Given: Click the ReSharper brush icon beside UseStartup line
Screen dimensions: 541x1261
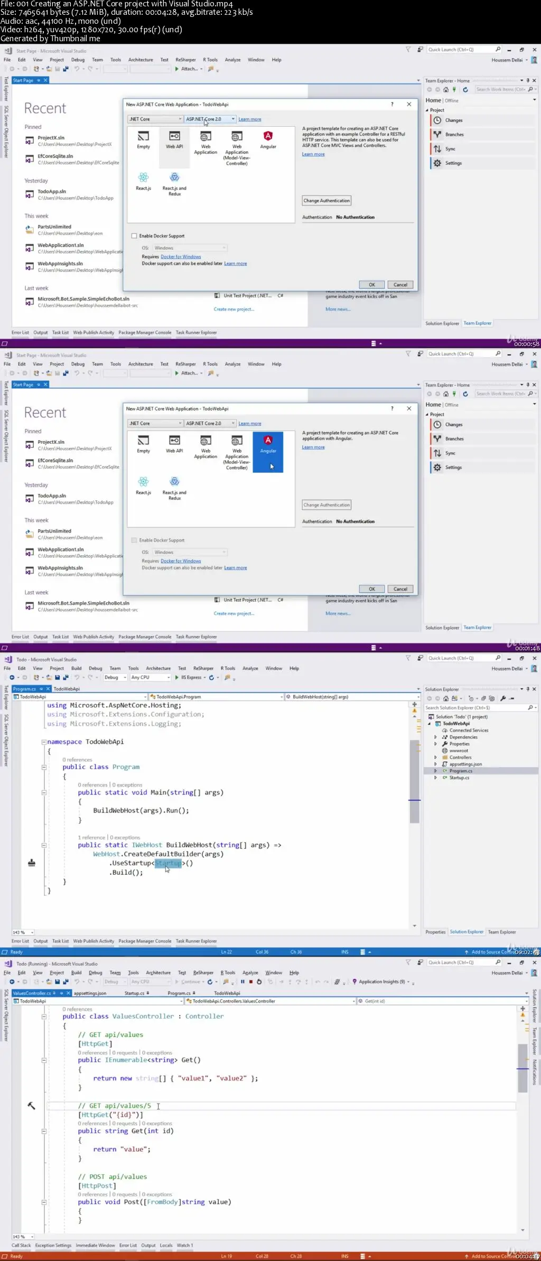Looking at the screenshot, I should click(x=32, y=863).
